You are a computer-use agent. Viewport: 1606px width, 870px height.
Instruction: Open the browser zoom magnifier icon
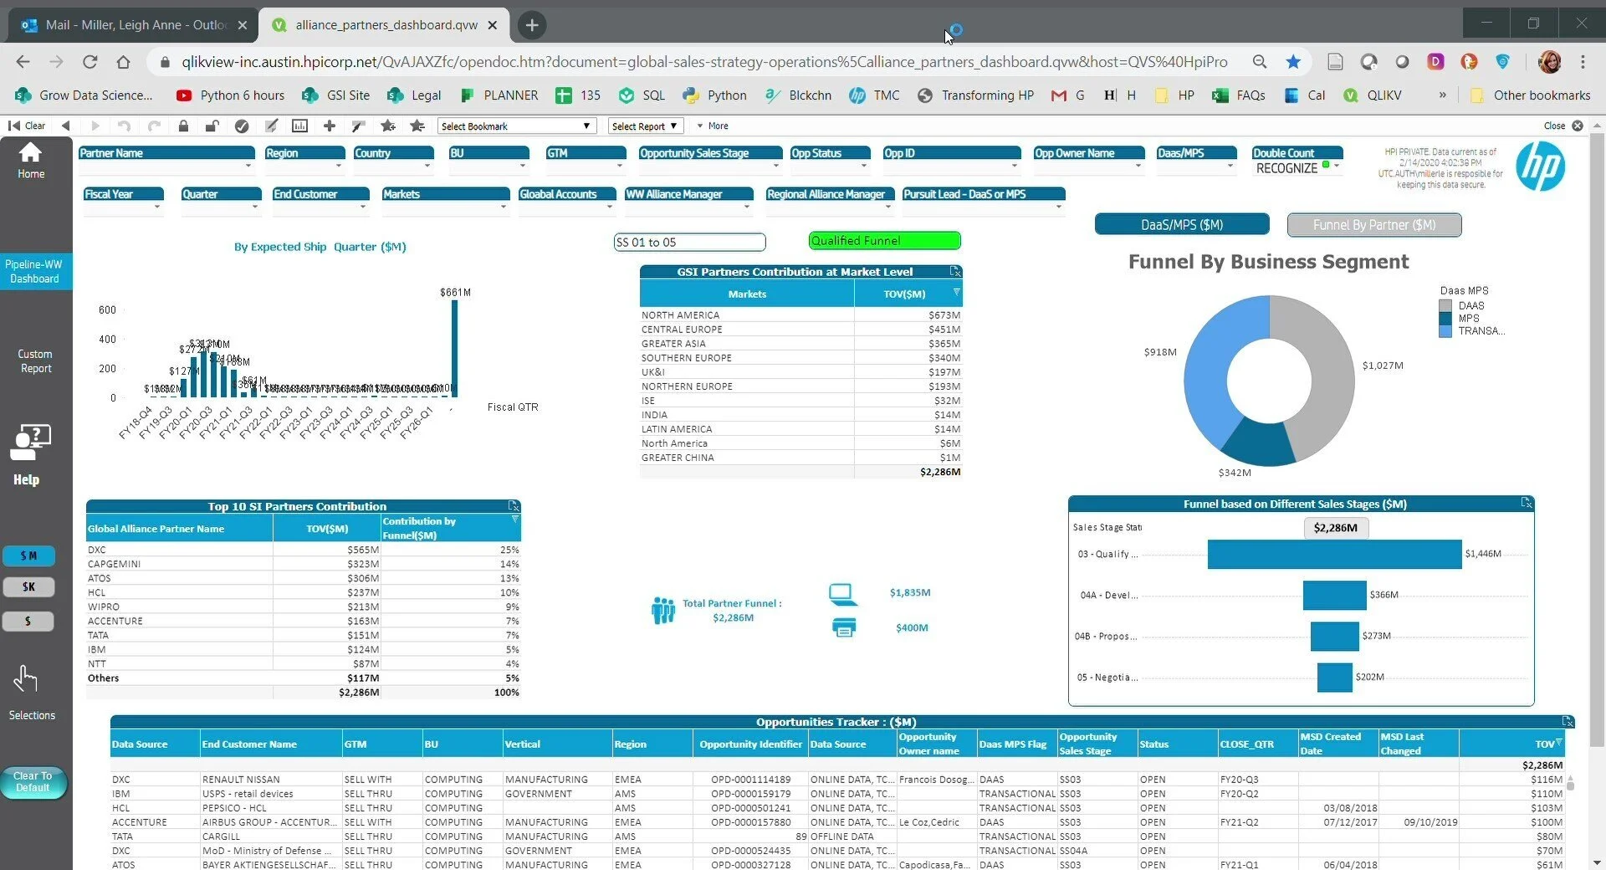1260,62
